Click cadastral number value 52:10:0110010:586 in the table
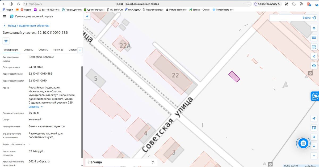319x167 pixels. point(40,74)
